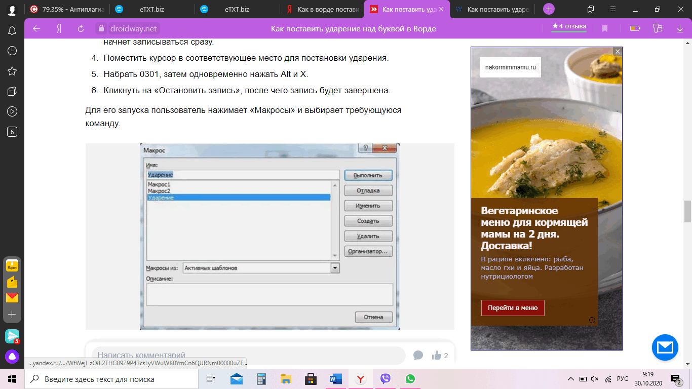The height and width of the screenshot is (389, 692).
Task: Switch to the first eTXT.biz tab
Action: pos(151,9)
